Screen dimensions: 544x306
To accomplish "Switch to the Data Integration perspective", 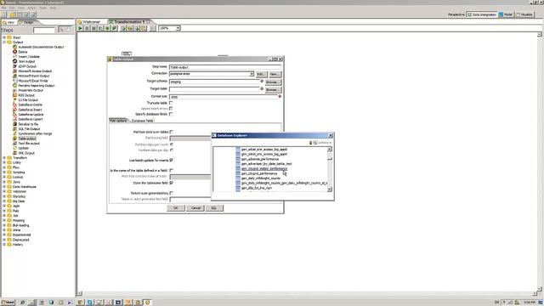I will (482, 14).
